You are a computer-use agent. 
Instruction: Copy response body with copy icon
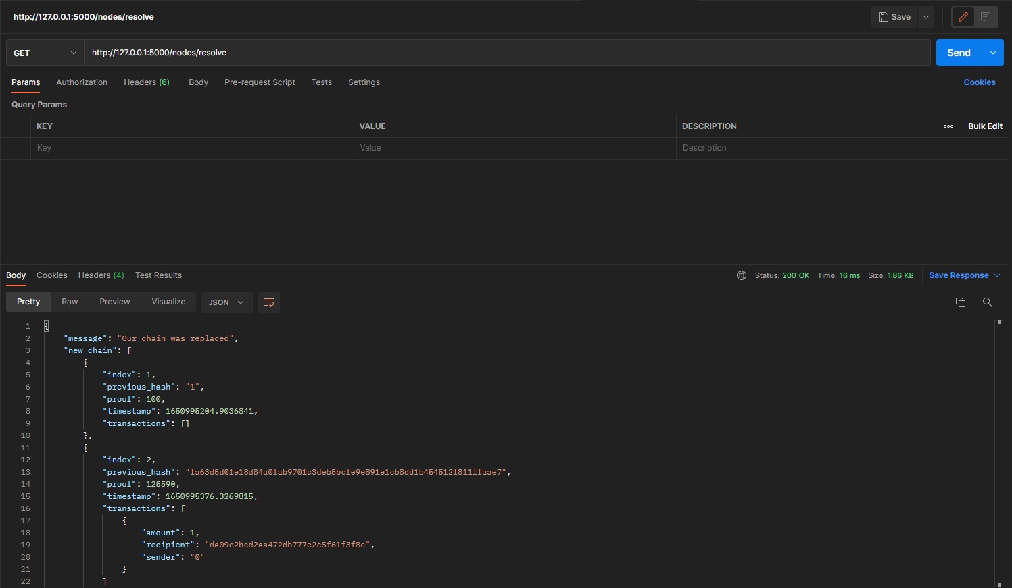[960, 302]
